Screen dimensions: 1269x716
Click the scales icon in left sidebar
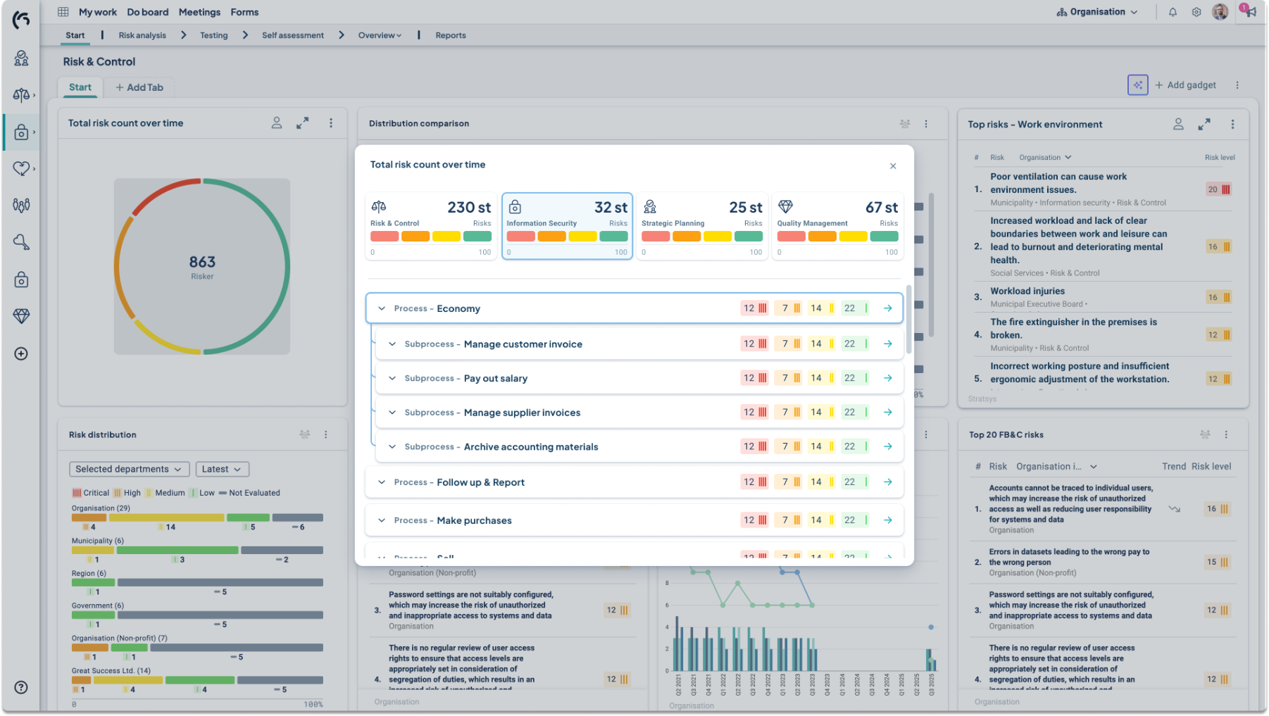click(x=21, y=94)
